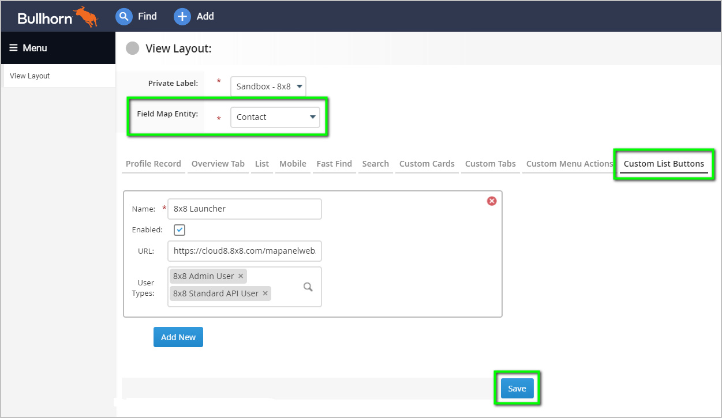This screenshot has height=418, width=722.
Task: Open the Private Label dropdown
Action: click(268, 86)
